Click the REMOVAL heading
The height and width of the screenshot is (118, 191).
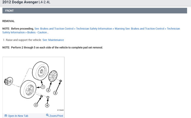coord(9,21)
